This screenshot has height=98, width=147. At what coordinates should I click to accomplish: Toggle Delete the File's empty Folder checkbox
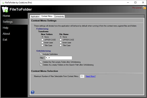(41, 62)
